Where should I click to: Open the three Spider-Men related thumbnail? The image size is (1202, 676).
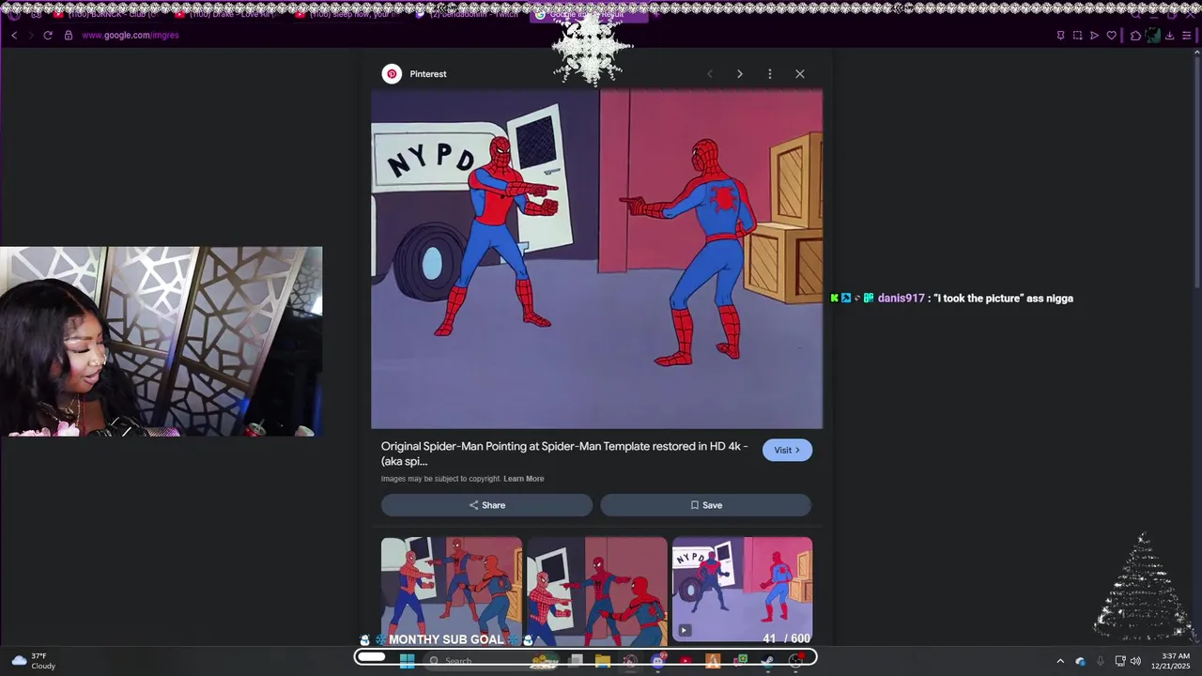click(x=452, y=591)
